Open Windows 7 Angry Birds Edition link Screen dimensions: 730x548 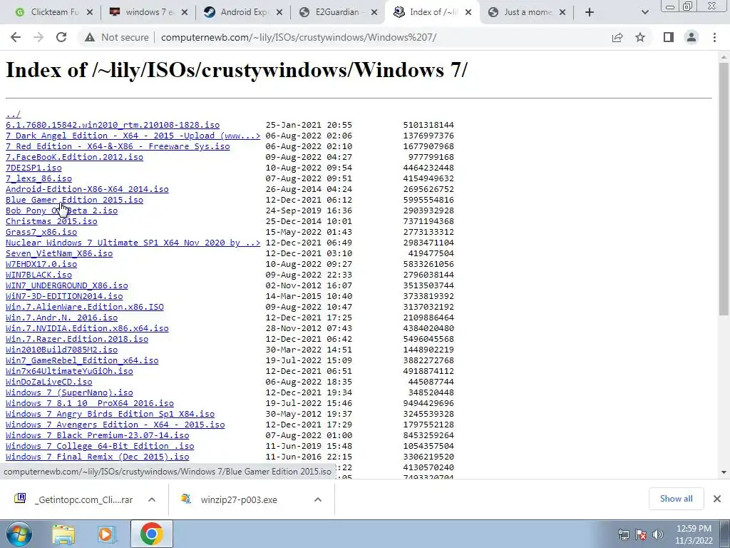click(110, 415)
